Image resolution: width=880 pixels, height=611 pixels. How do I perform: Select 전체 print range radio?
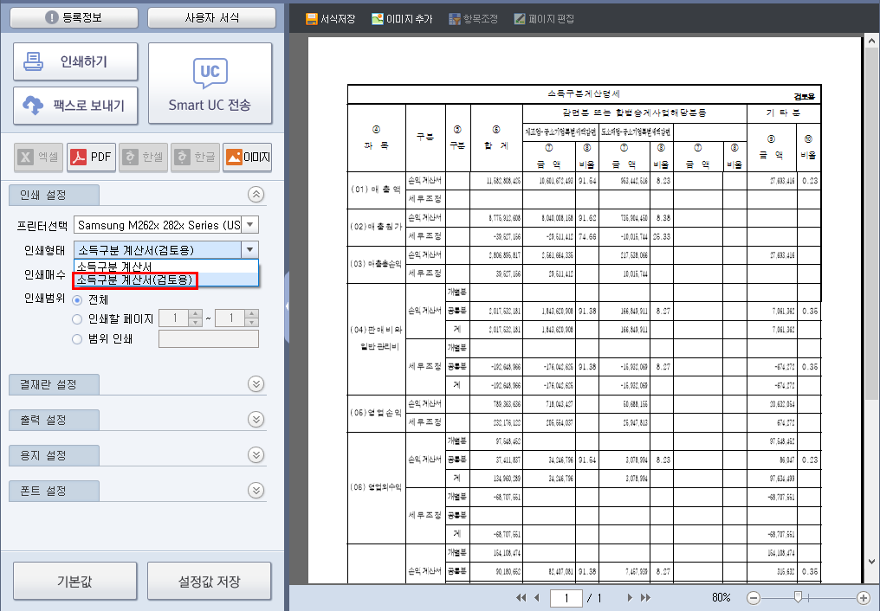point(77,300)
